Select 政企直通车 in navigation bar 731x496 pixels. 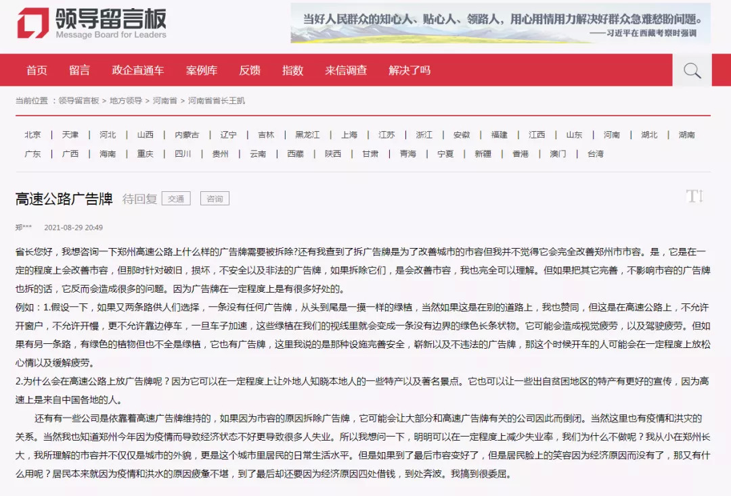coord(138,70)
